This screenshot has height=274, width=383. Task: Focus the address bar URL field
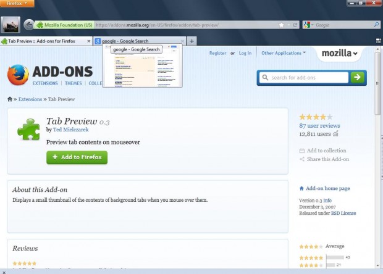186,25
